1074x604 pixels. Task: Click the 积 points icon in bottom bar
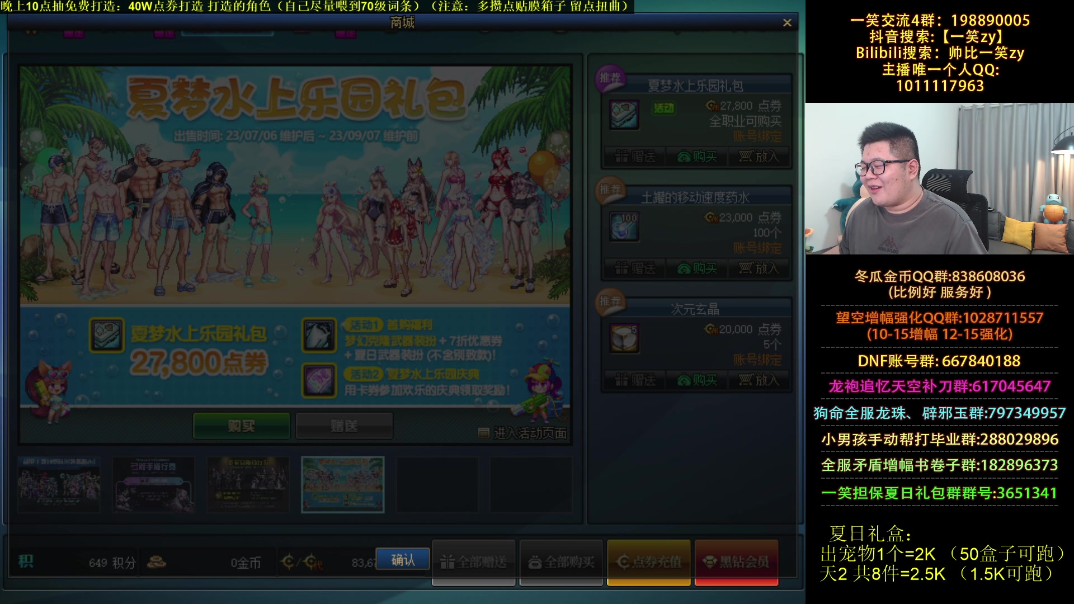coord(26,561)
